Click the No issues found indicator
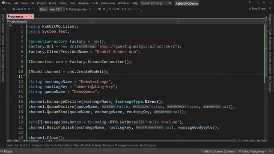Viewport: 274px width, 154px height. click(31, 141)
